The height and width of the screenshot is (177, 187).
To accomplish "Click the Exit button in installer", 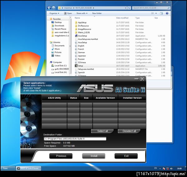I will [x=126, y=156].
